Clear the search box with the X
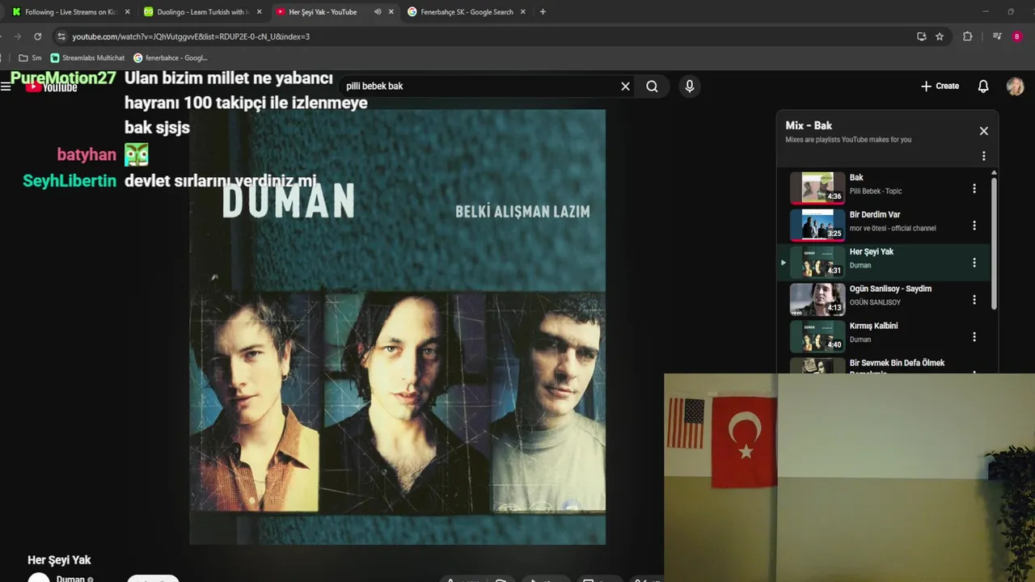Image resolution: width=1035 pixels, height=582 pixels. click(625, 86)
